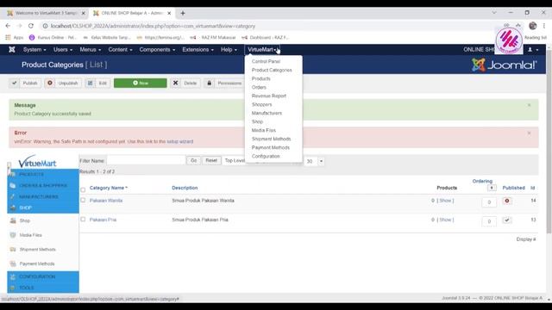Open the Users menu
Viewport: 552px width, 310px height.
(x=63, y=50)
